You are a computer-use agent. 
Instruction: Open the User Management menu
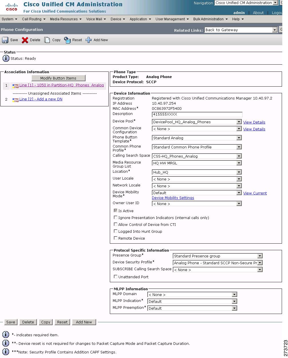click(172, 19)
